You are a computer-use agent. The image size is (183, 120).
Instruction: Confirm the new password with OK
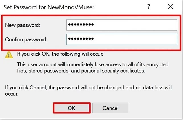pyautogui.click(x=72, y=108)
